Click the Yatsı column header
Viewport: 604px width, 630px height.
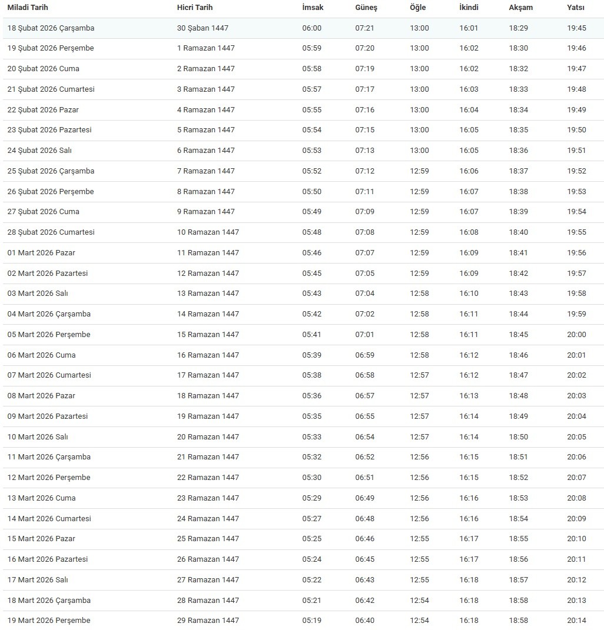coord(576,8)
